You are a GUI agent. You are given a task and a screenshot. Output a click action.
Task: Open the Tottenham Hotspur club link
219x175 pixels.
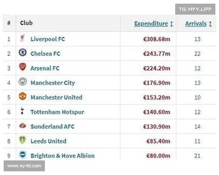point(57,112)
